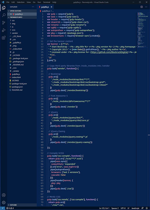Open the Run menu
Viewport: 150px width, 210px height.
39,2
